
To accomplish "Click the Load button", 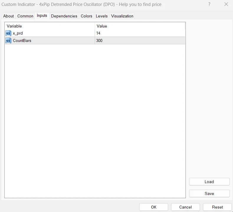I will pos(209,182).
